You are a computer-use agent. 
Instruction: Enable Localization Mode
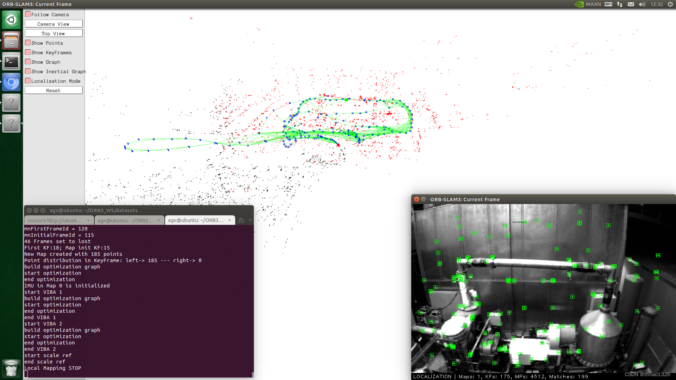point(28,81)
